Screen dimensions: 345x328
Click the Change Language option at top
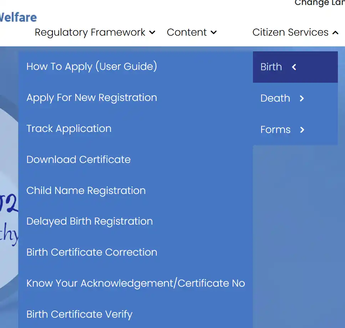click(320, 3)
